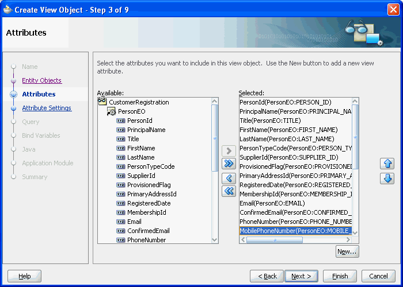Select ProvisionedFlag entry in Selected list
This screenshot has width=403, height=287.
pos(295,166)
